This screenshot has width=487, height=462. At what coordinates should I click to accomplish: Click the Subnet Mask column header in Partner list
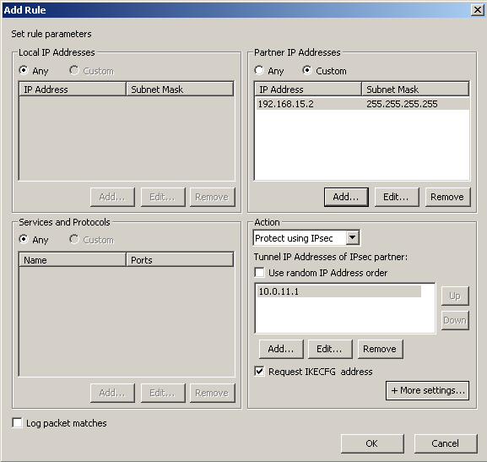pos(415,90)
